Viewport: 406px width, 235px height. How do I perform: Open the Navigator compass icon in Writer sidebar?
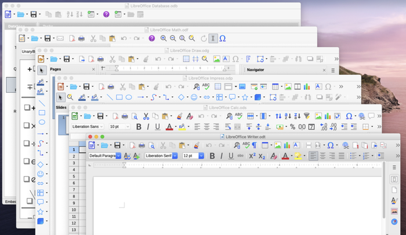point(394,222)
